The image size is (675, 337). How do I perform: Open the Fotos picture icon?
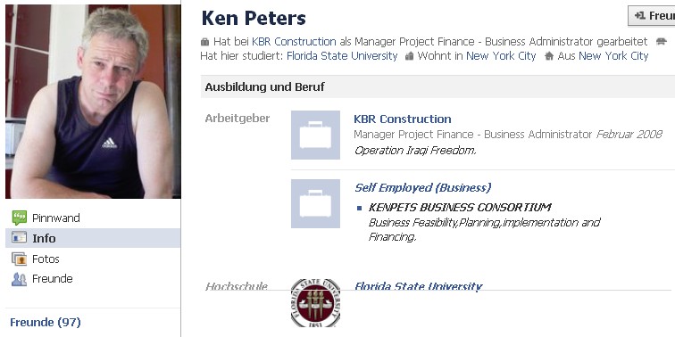point(19,259)
